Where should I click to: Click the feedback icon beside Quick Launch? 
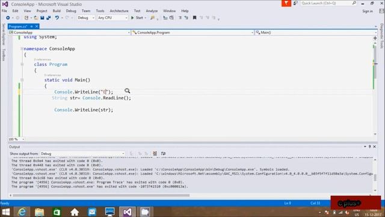(295, 3)
